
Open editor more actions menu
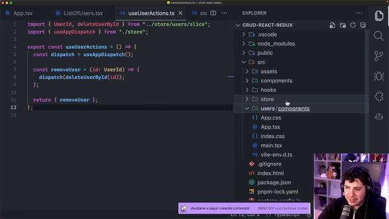[x=224, y=13]
